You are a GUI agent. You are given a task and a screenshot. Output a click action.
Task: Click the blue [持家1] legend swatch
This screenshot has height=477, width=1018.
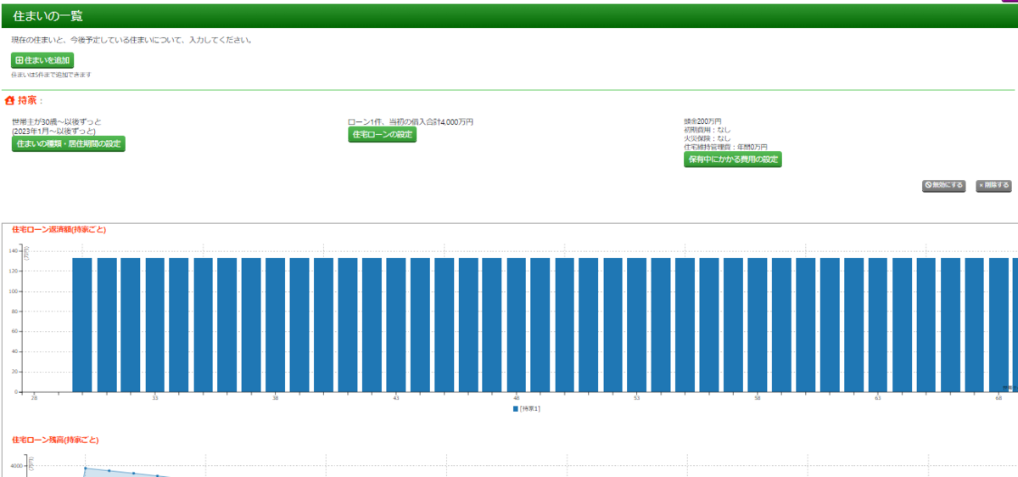(515, 409)
